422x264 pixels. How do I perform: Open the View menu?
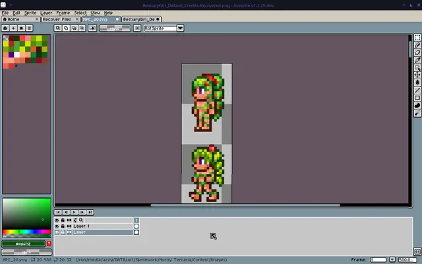tap(95, 13)
